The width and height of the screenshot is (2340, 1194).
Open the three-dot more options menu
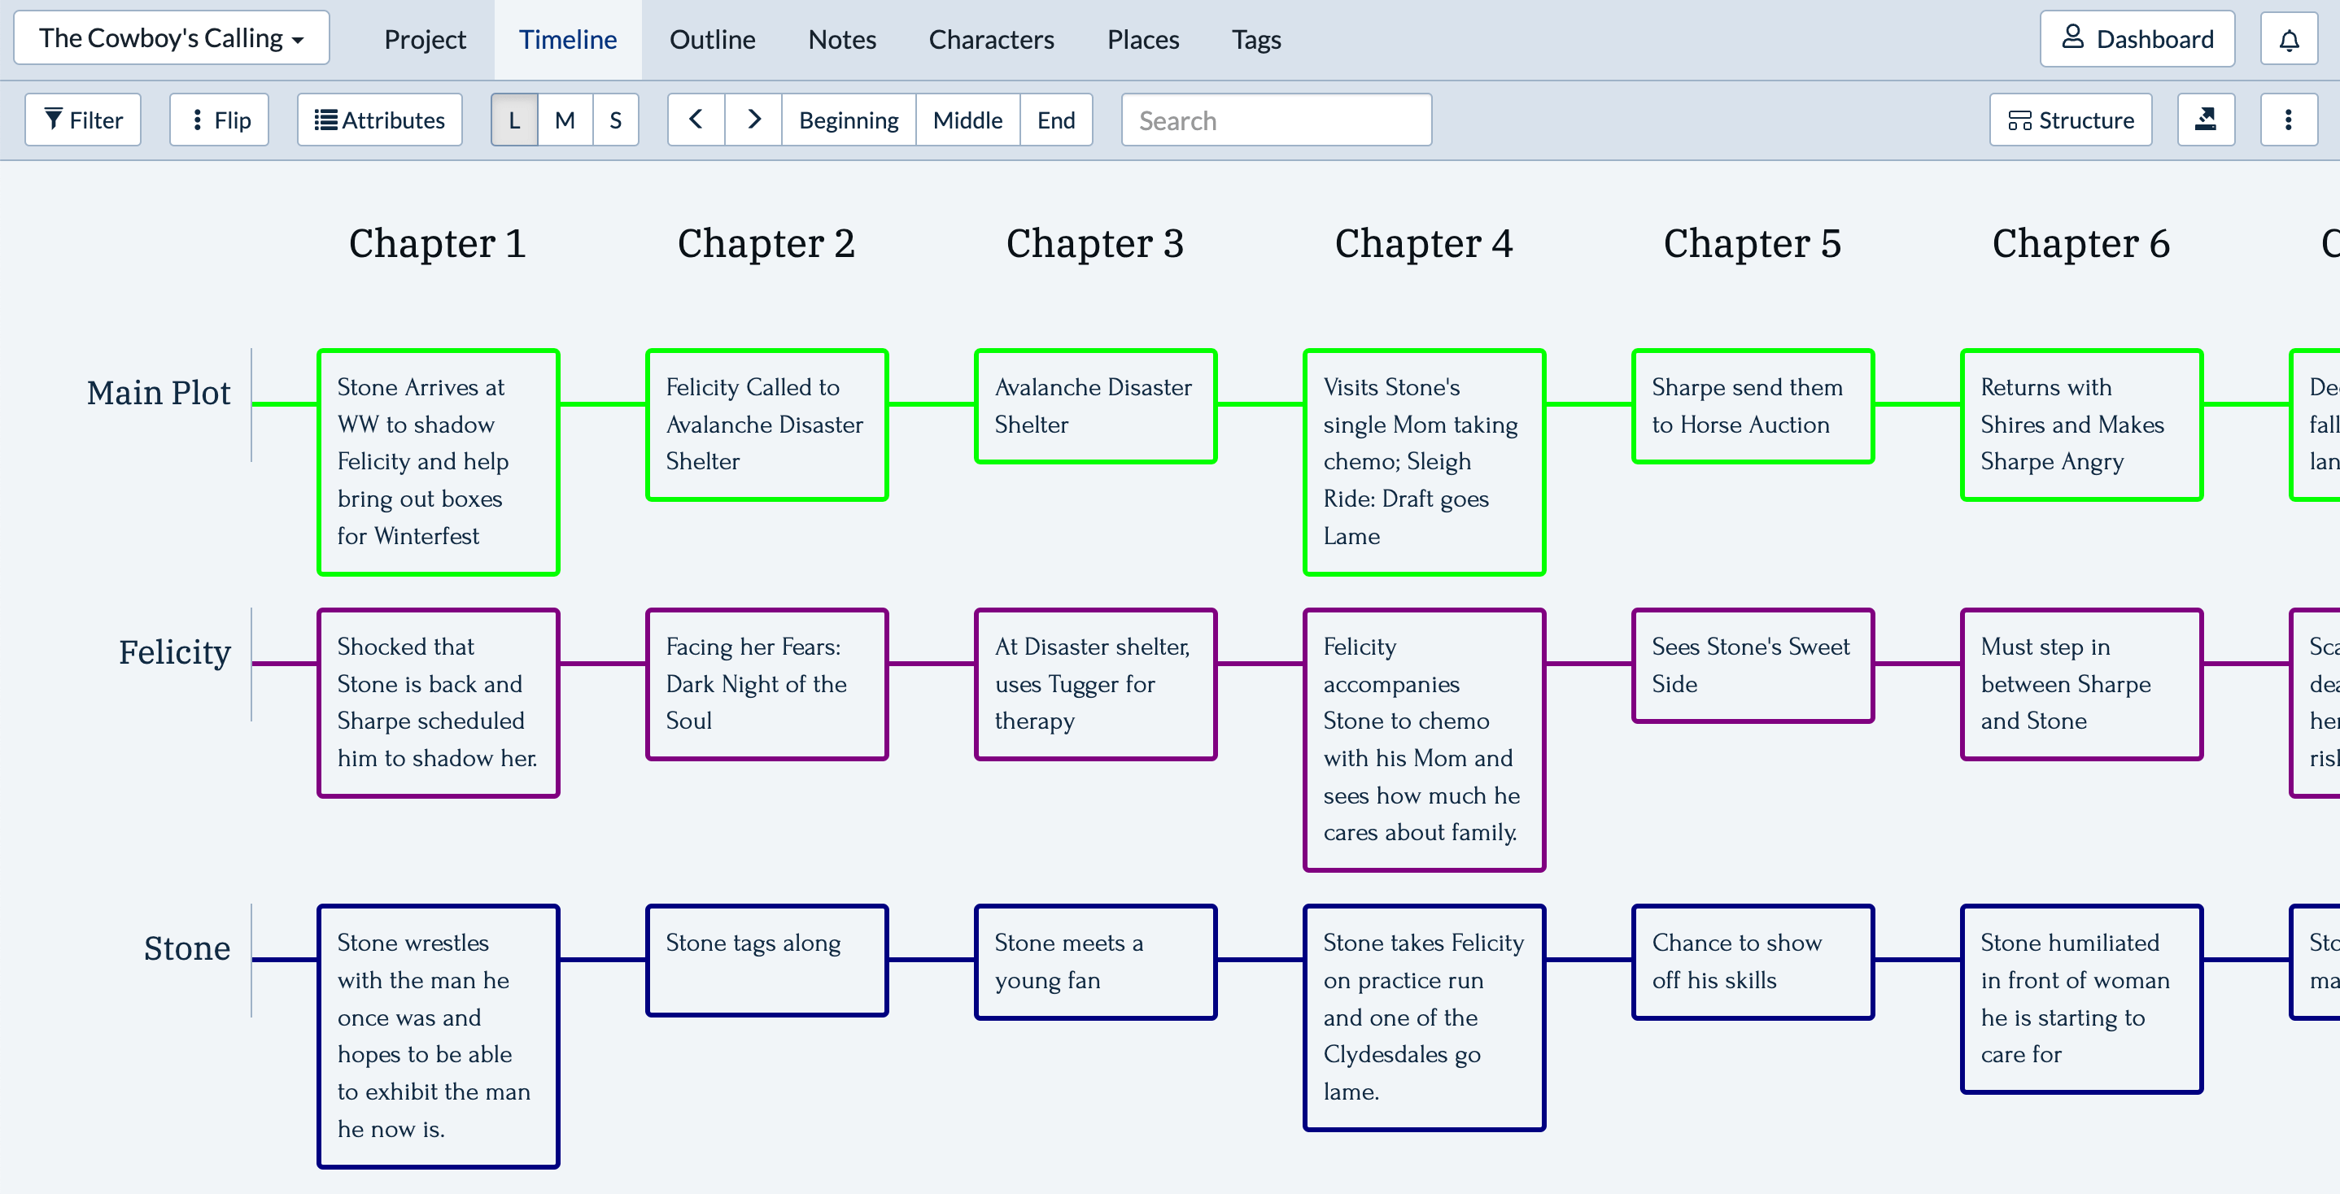(x=2287, y=120)
